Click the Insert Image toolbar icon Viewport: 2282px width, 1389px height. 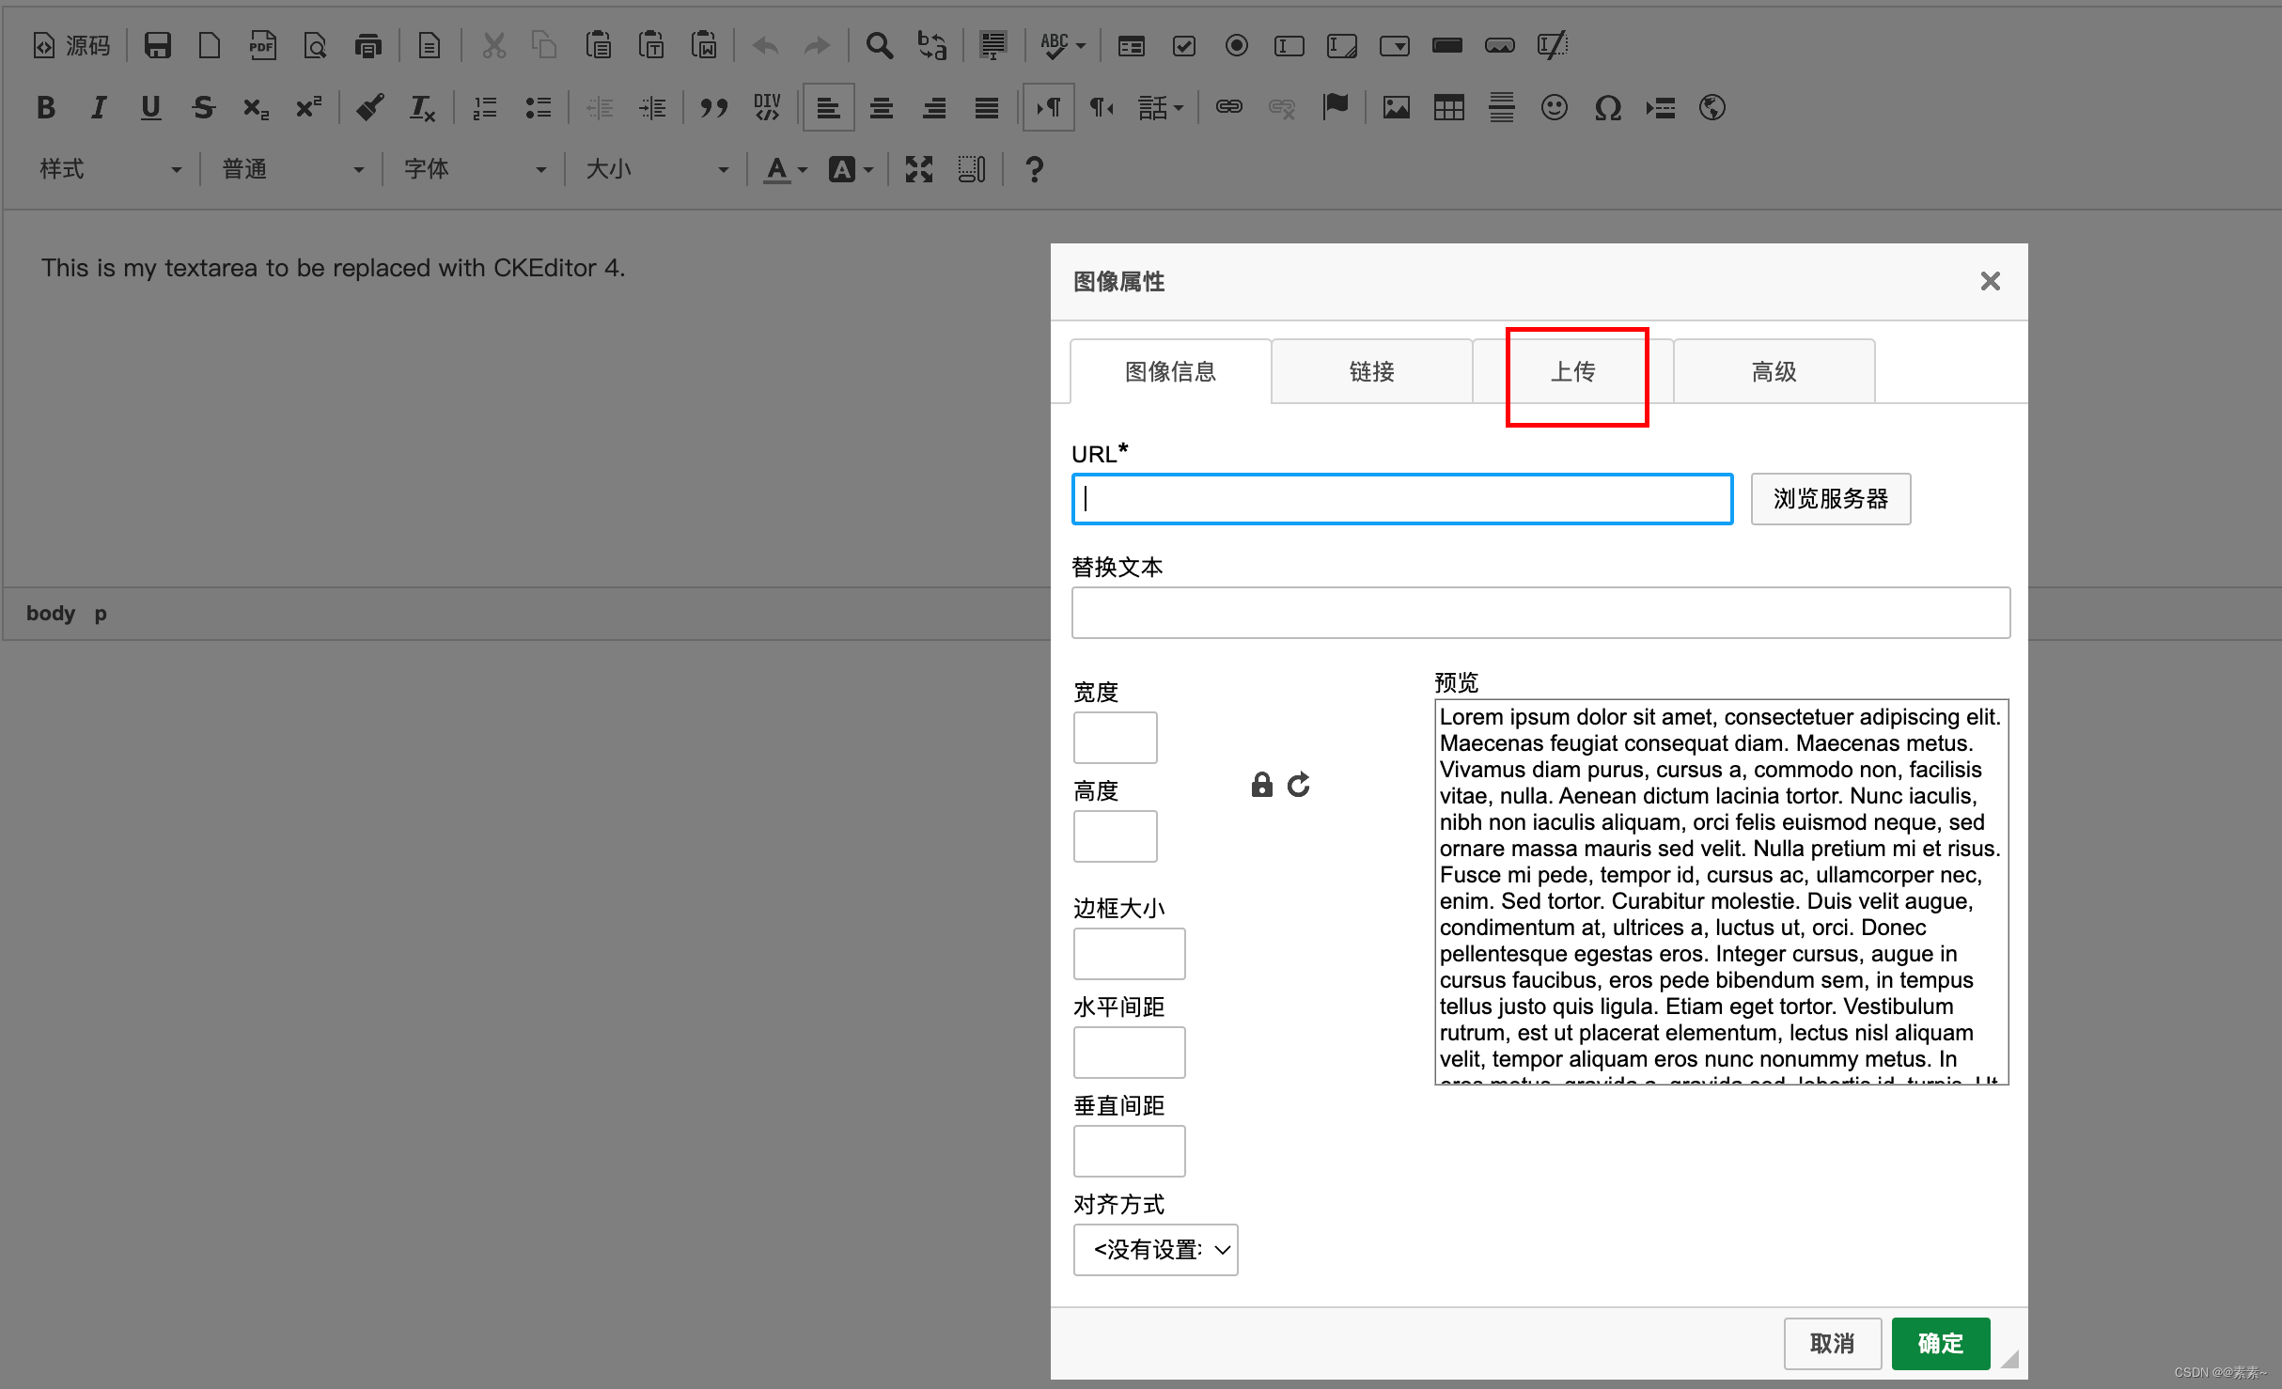(x=1397, y=108)
